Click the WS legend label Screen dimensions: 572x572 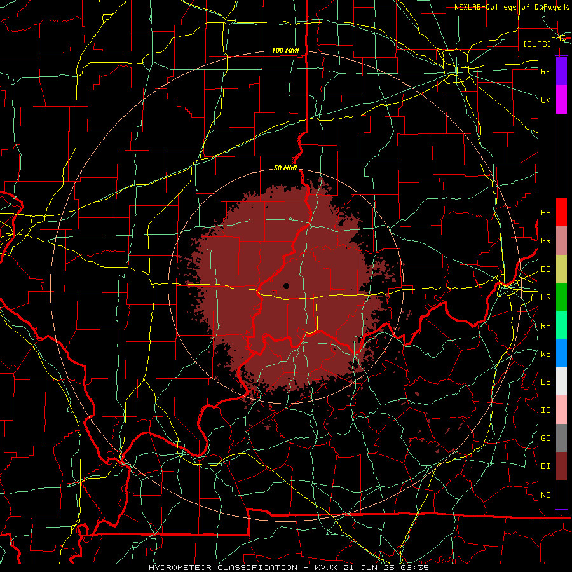(545, 354)
